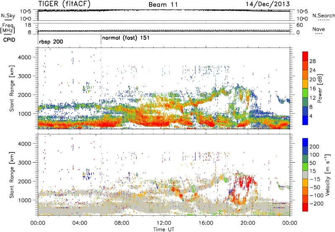Click the red bottom of Velocity colorbar
Image resolution: width=335 pixels, height=232 pixels.
pyautogui.click(x=305, y=207)
